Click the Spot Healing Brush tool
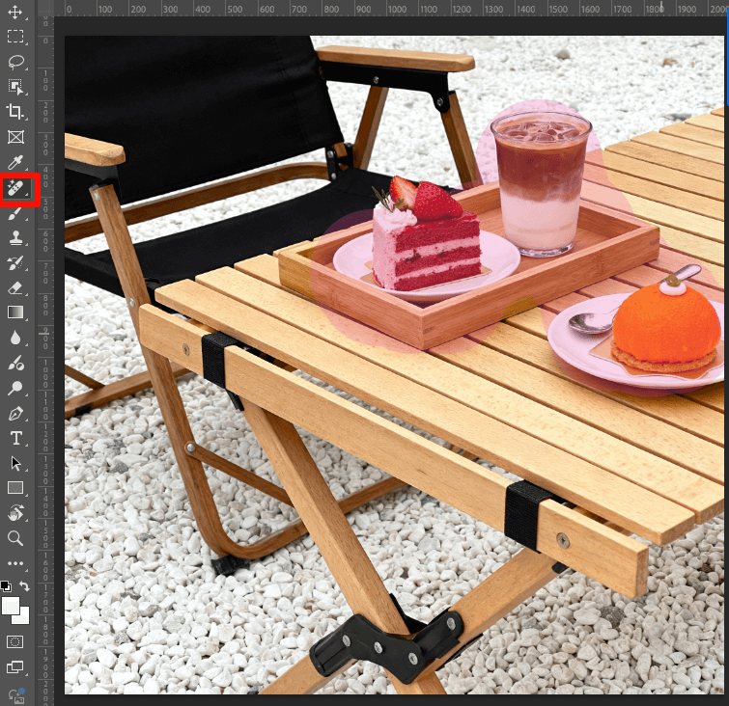Image resolution: width=729 pixels, height=706 pixels. [15, 188]
